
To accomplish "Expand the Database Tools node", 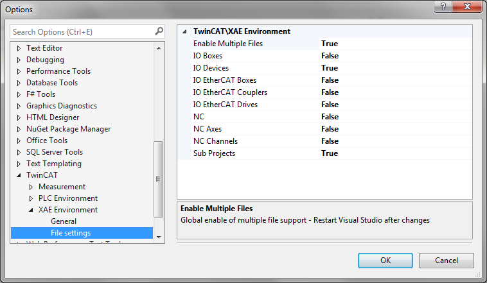I will point(19,83).
